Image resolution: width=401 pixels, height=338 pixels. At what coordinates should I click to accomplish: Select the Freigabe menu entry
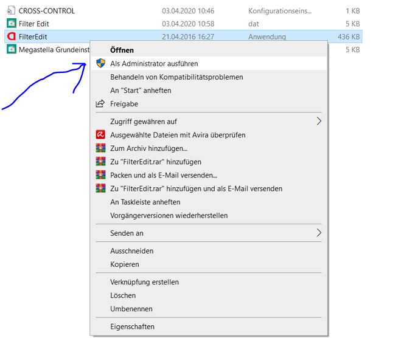click(x=209, y=104)
